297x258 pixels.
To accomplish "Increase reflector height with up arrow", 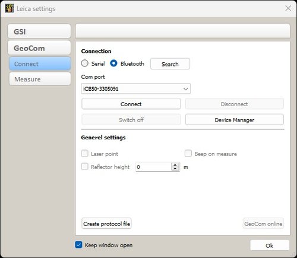I will [175, 165].
